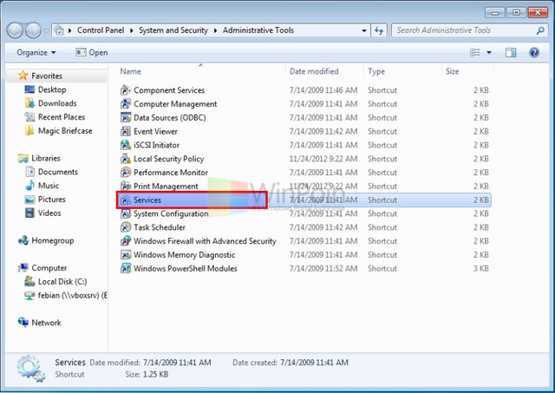The height and width of the screenshot is (393, 555).
Task: Click the Search Administrative Tools field
Action: point(464,30)
